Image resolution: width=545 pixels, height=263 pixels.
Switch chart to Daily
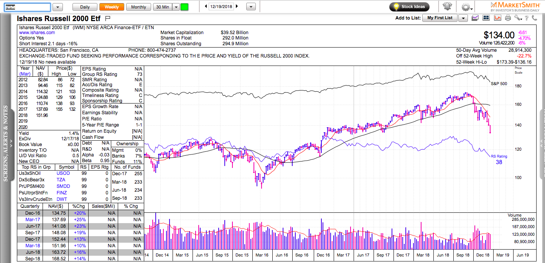[85, 7]
